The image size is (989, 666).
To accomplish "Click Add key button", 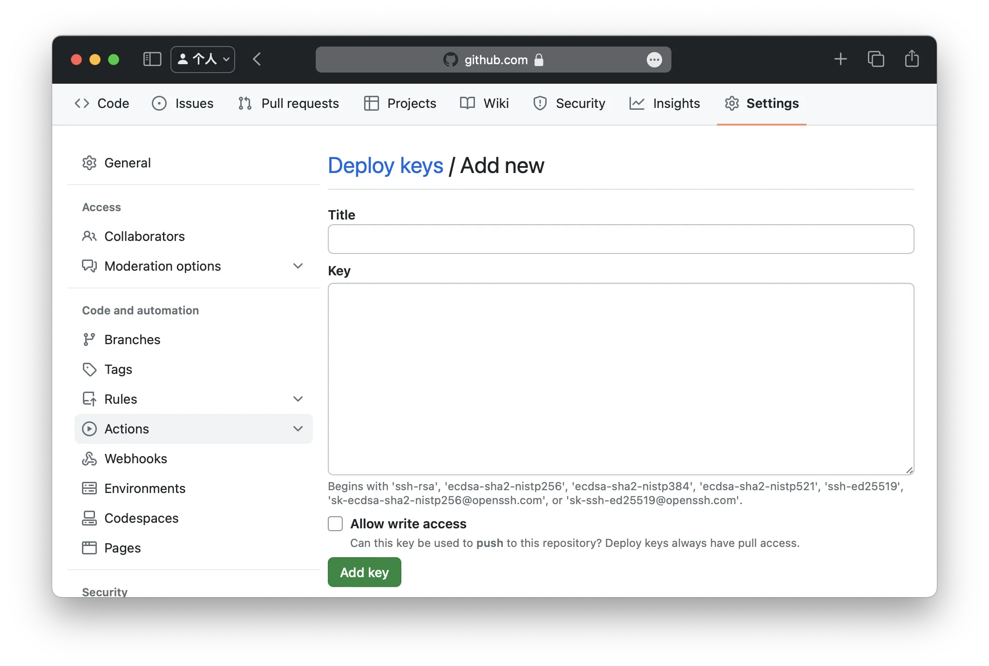I will 363,573.
